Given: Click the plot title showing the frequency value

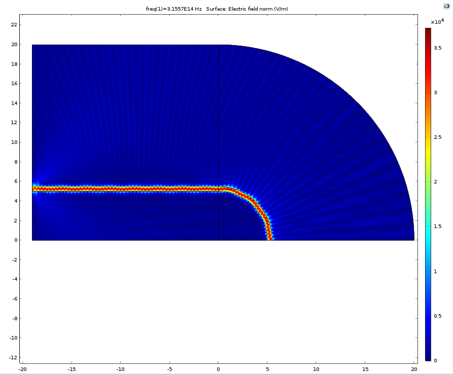Looking at the screenshot, I should [x=174, y=9].
